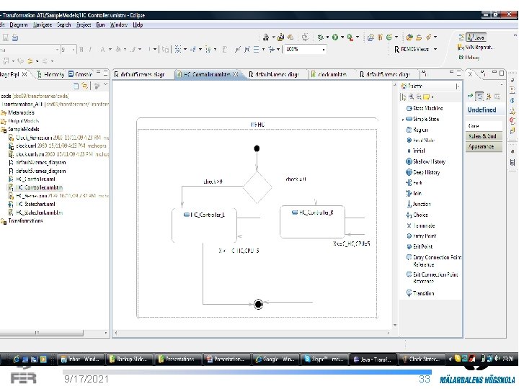The height and width of the screenshot is (389, 519).
Task: Open the Search menu
Action: tap(64, 24)
